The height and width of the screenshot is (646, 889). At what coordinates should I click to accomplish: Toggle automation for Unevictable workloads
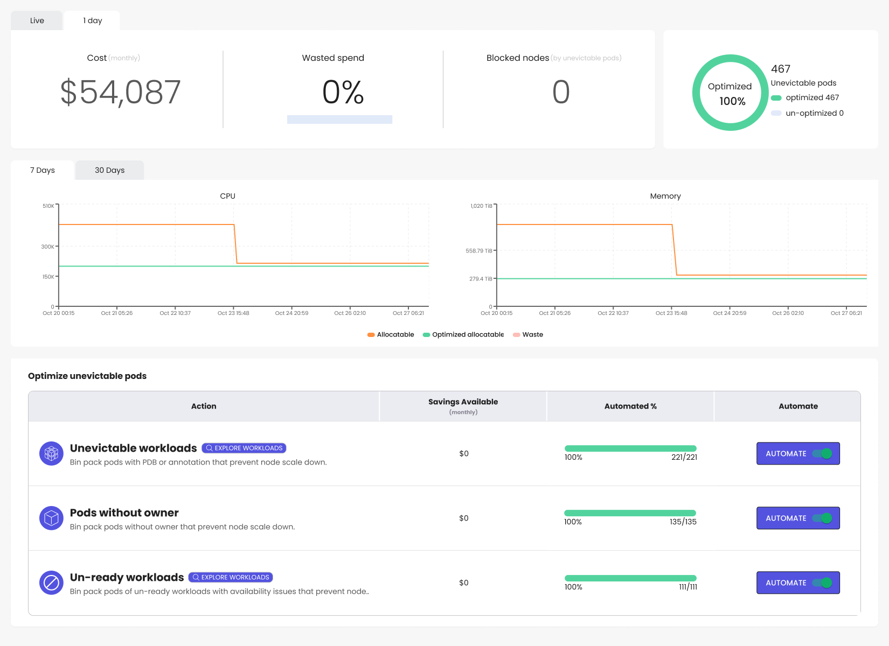pos(822,454)
